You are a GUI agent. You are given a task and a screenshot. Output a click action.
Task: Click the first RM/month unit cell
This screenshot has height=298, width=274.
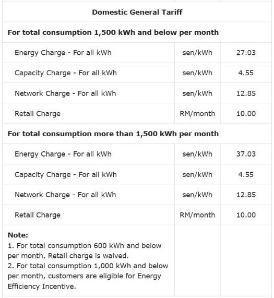point(197,114)
